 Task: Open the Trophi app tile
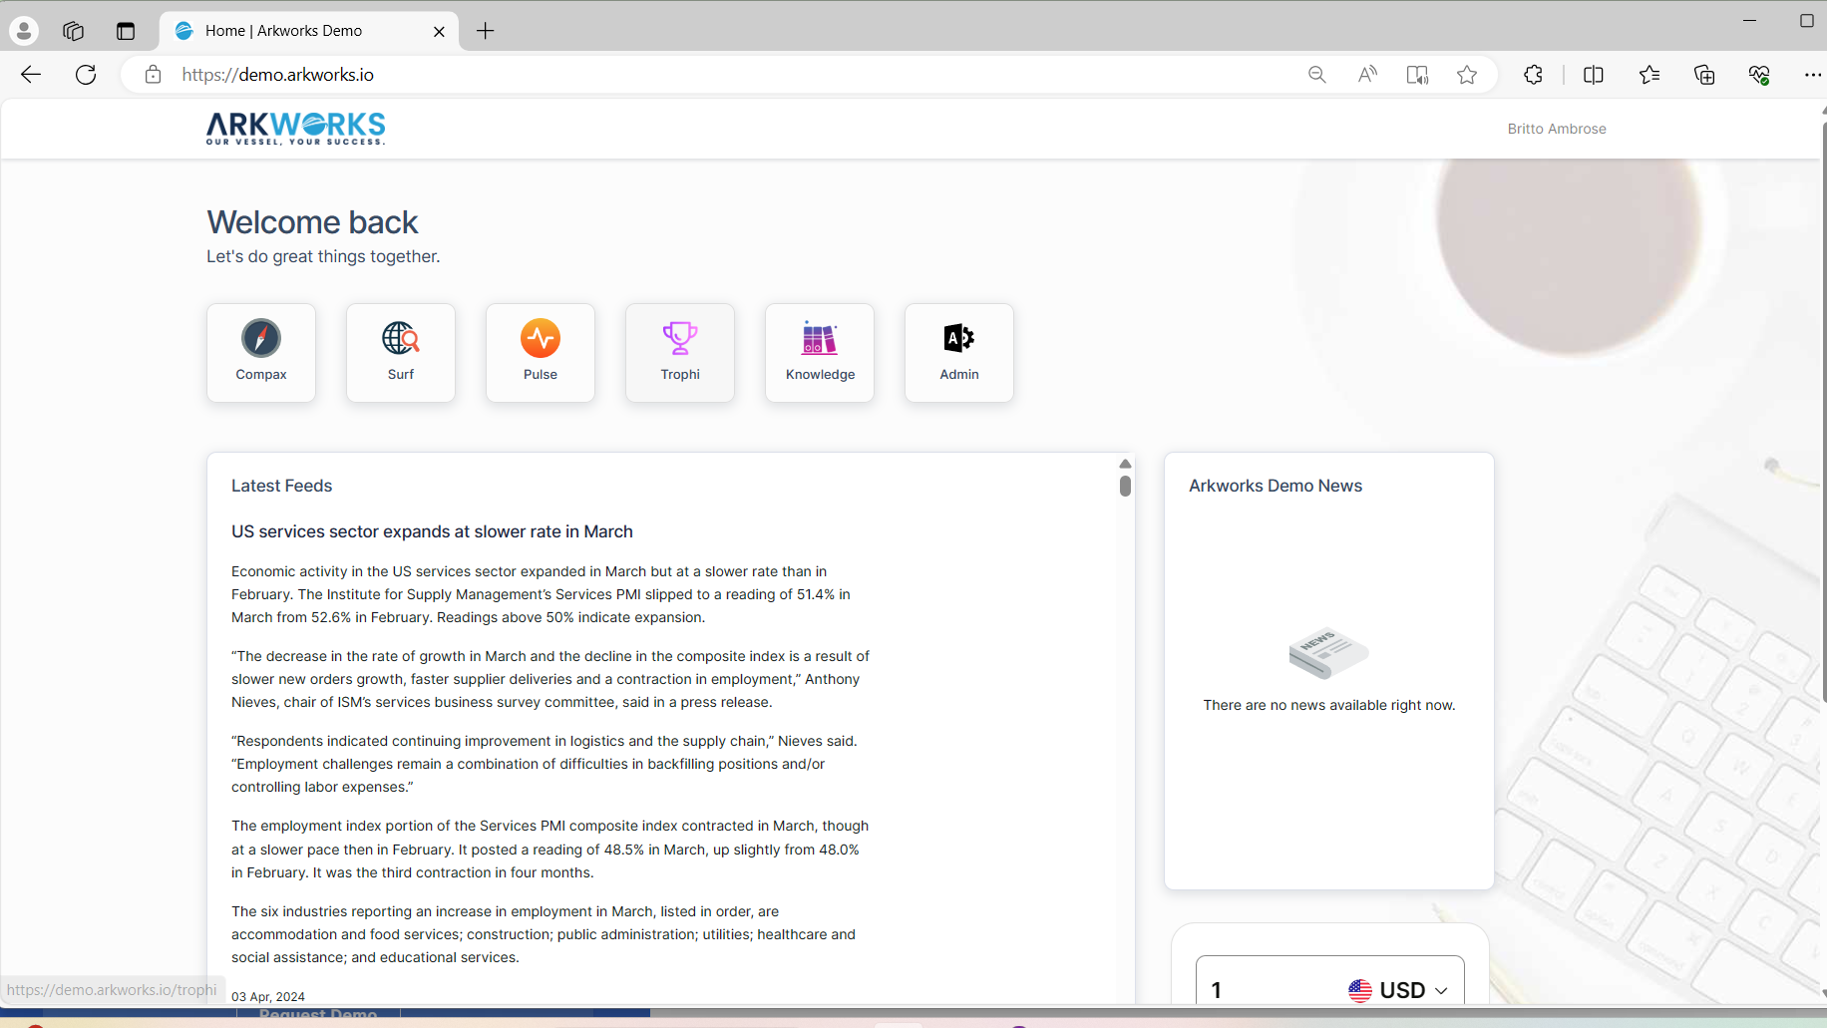pos(680,353)
